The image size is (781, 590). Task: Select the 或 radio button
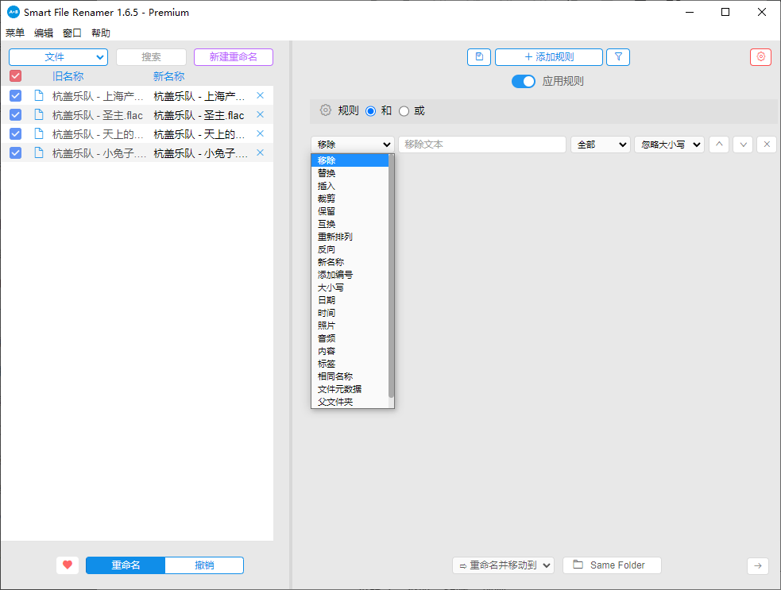(404, 111)
